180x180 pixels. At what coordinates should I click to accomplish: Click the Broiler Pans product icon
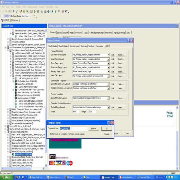(16, 84)
